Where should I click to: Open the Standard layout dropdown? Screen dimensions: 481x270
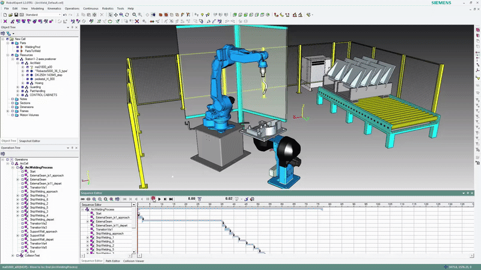[60, 14]
